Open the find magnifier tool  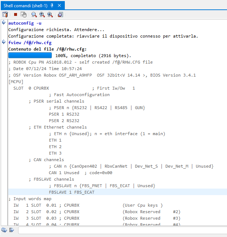point(34,14)
